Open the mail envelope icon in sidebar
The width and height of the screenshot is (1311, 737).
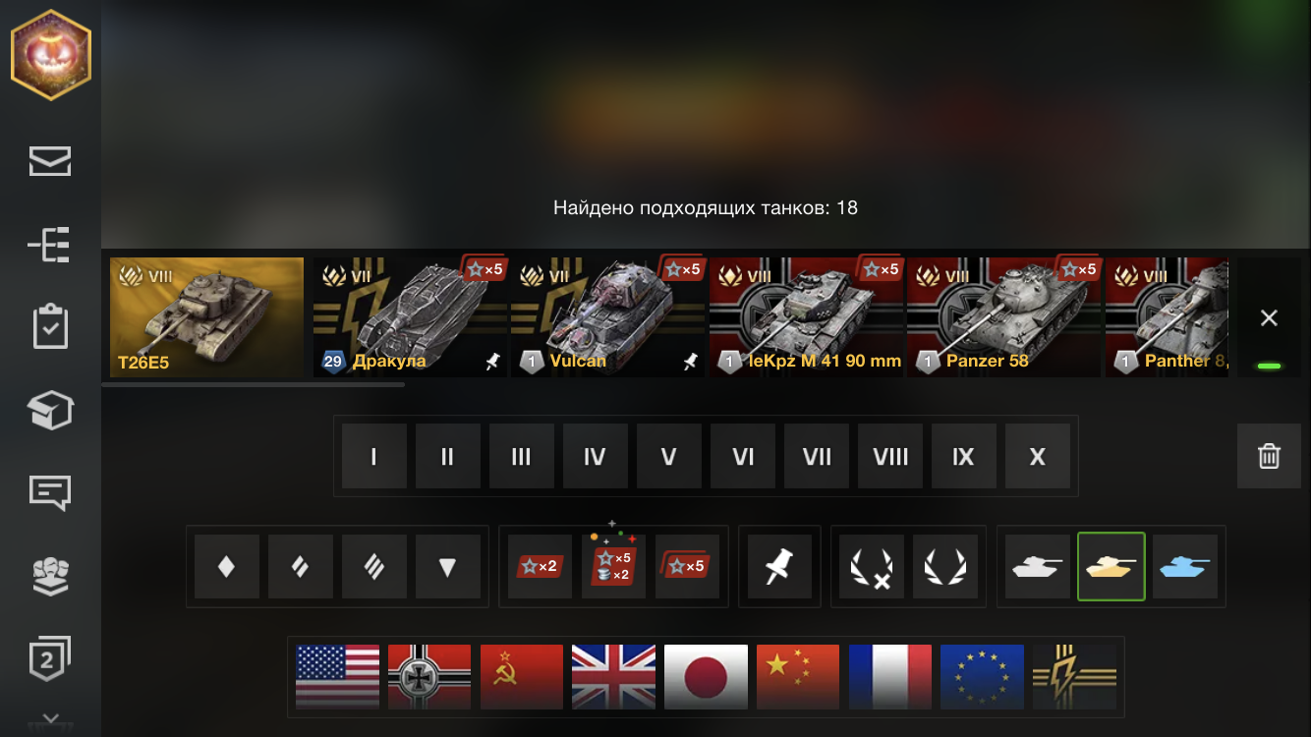pyautogui.click(x=50, y=161)
